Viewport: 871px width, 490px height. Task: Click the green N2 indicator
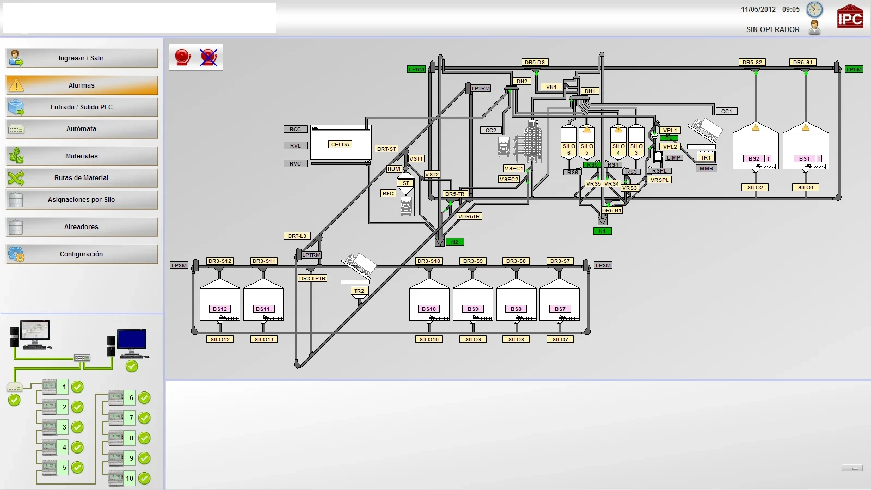[455, 242]
